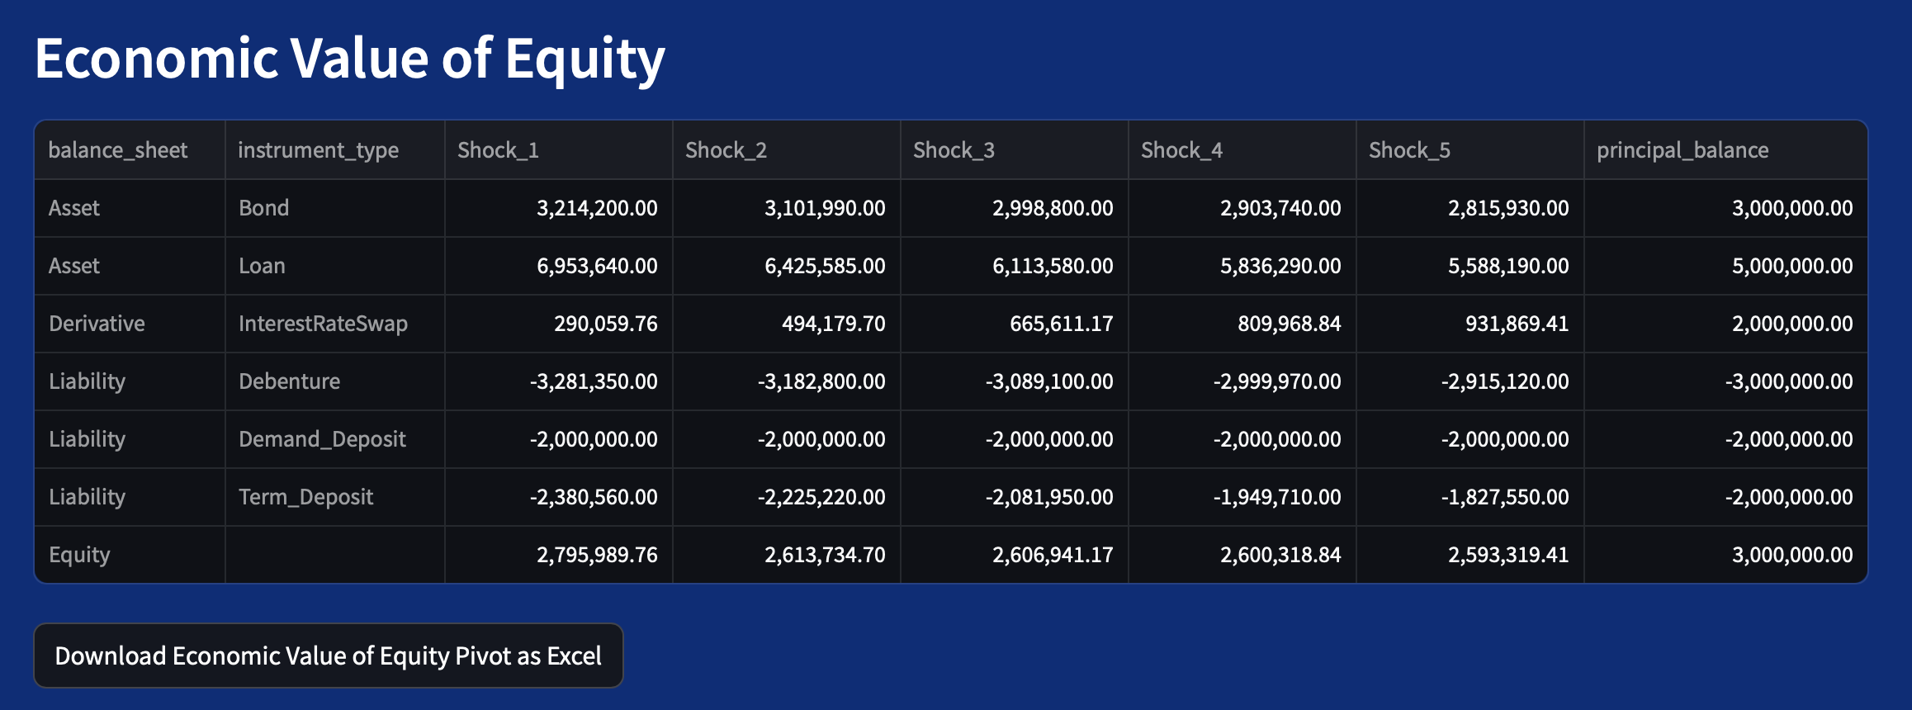The width and height of the screenshot is (1912, 710).
Task: Sort by the principal_balance column header
Action: pyautogui.click(x=1682, y=150)
